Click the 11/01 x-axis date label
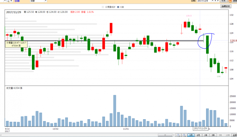Screen dimensions: 237x137 126,129
